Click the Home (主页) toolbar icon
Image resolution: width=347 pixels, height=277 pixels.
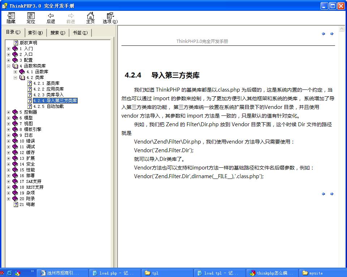[x=90, y=18]
